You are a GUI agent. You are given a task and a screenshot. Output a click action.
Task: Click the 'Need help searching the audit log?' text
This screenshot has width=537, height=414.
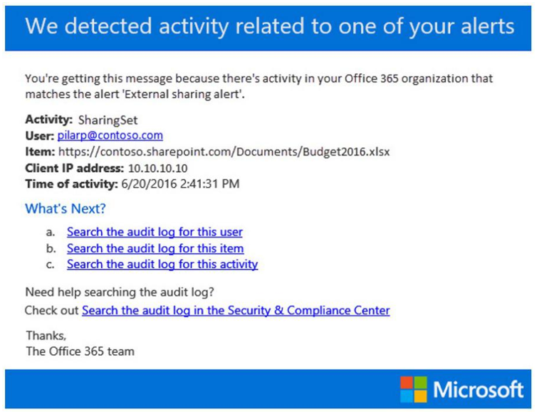[120, 292]
